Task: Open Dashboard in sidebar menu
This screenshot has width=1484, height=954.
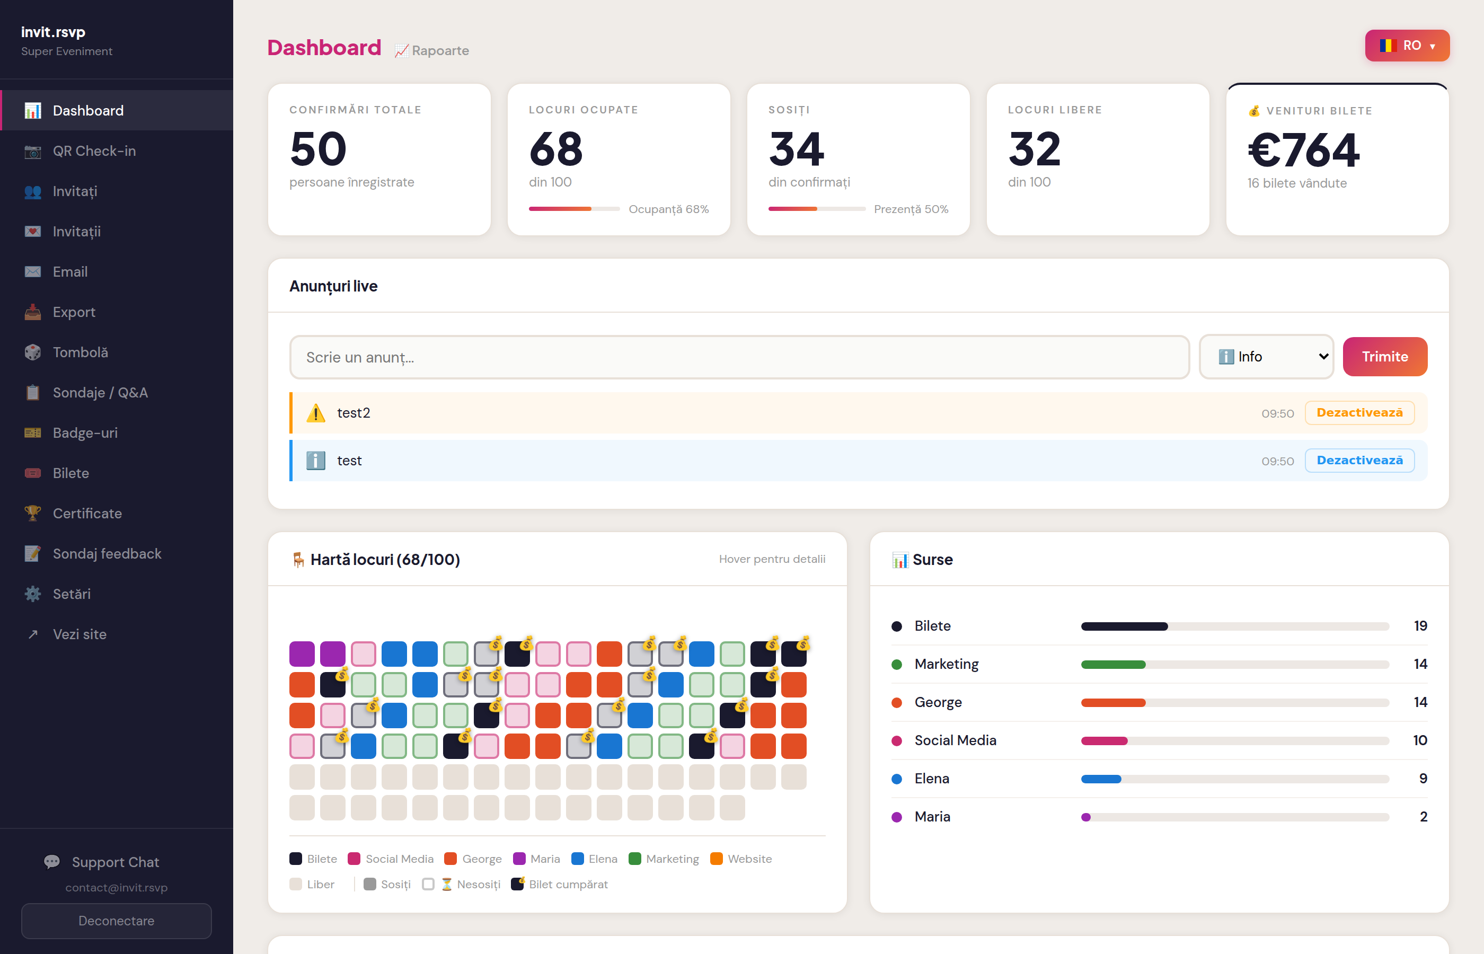Action: 117,110
